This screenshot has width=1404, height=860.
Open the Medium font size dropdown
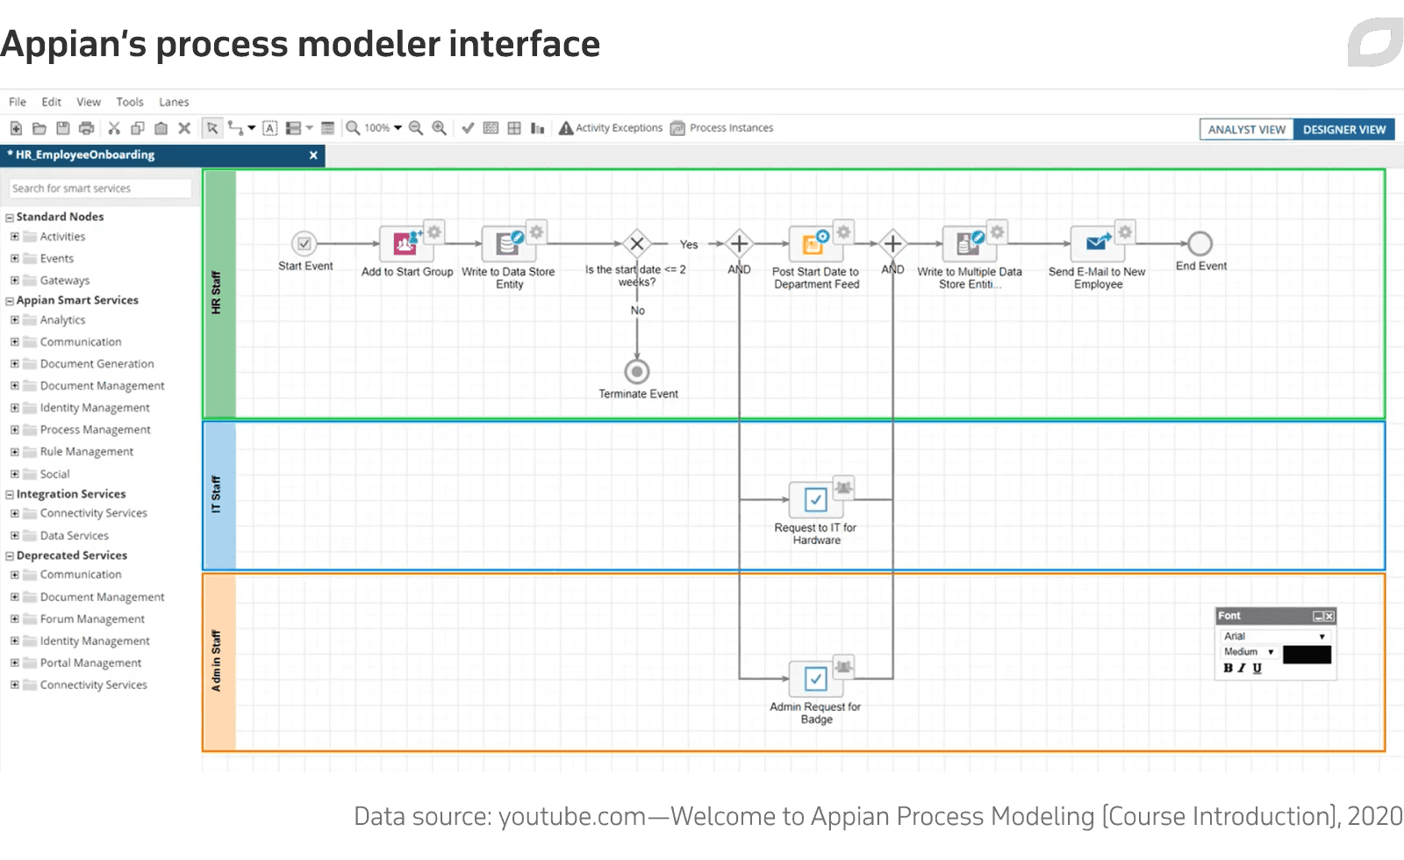(x=1249, y=652)
